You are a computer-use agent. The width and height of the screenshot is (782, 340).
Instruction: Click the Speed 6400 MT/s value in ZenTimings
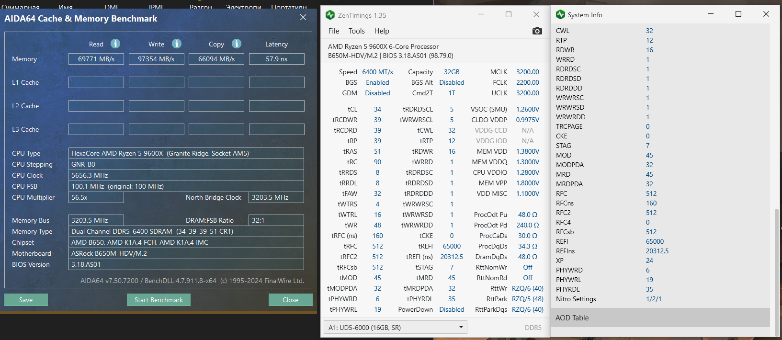click(377, 72)
